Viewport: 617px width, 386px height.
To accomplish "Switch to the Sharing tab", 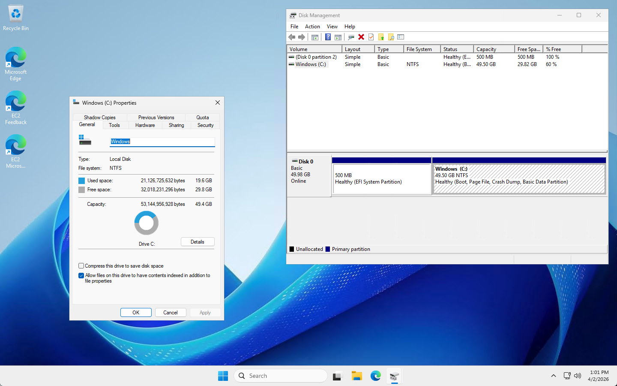I will pos(176,125).
